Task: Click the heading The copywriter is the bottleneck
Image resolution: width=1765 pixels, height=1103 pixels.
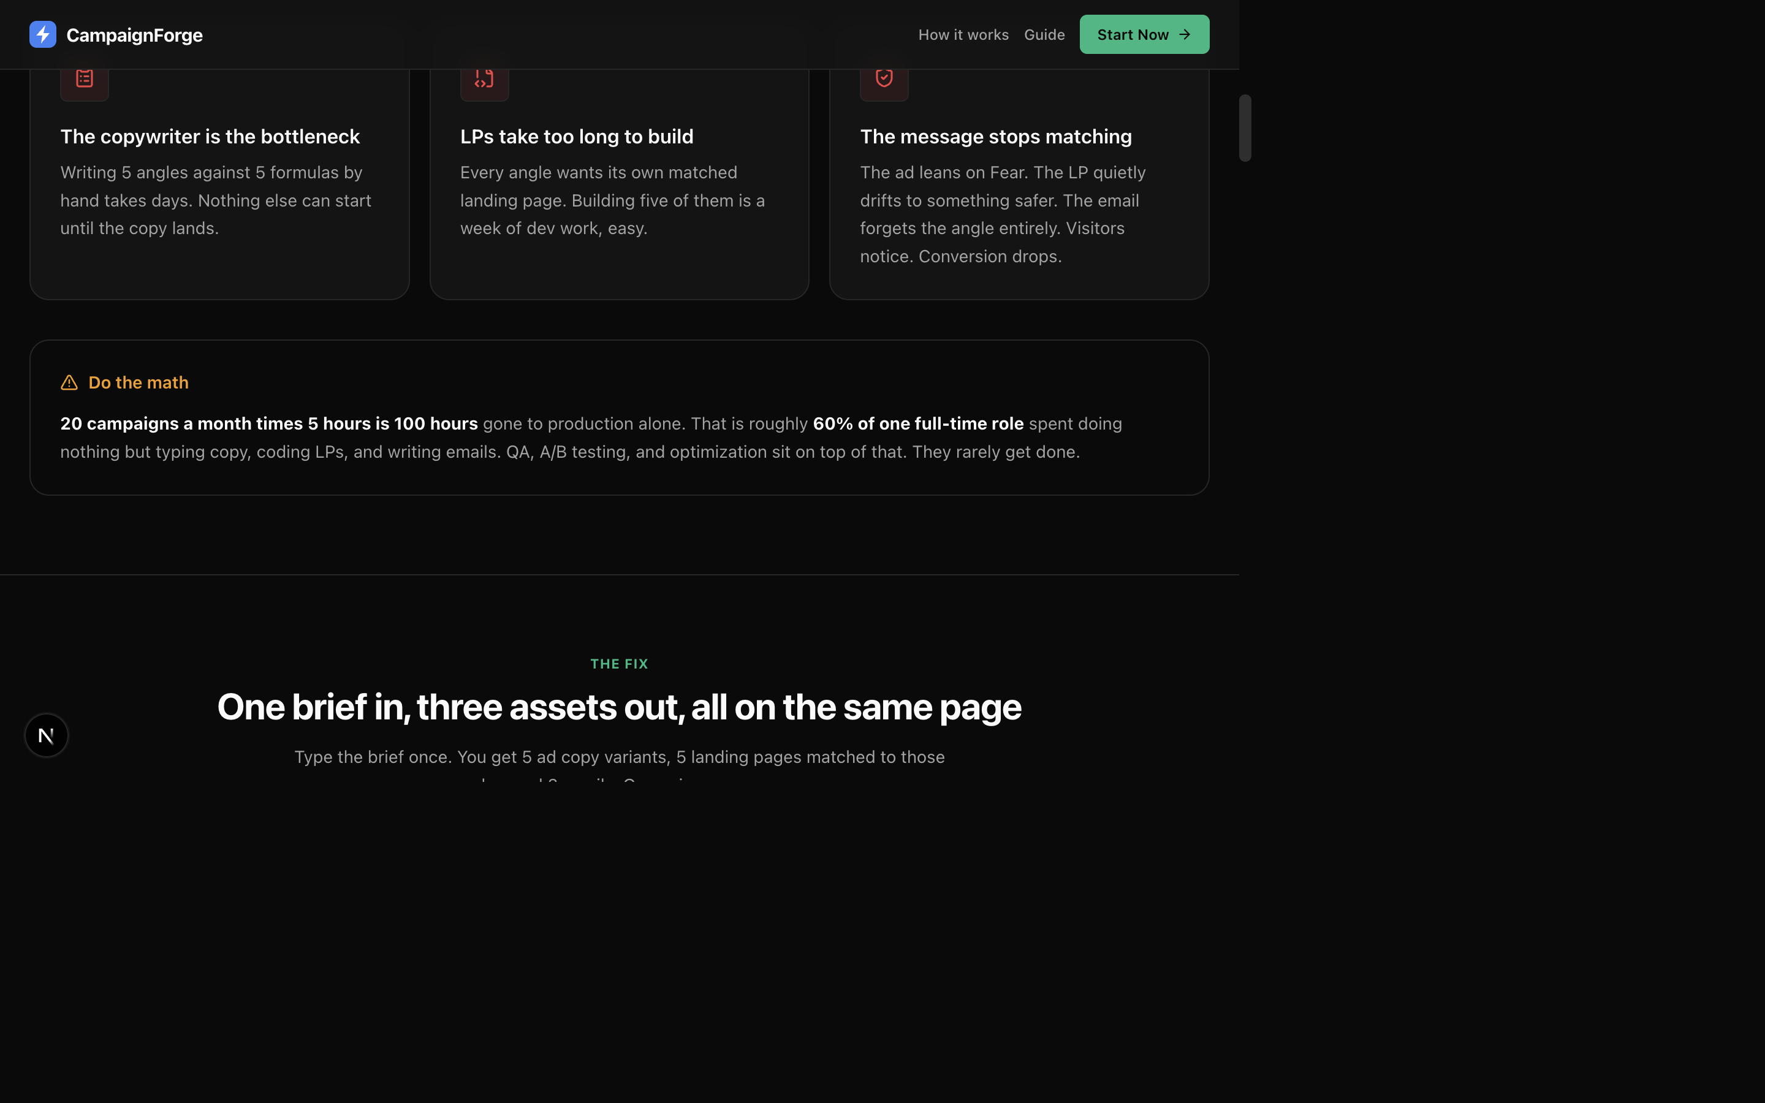Action: tap(210, 137)
